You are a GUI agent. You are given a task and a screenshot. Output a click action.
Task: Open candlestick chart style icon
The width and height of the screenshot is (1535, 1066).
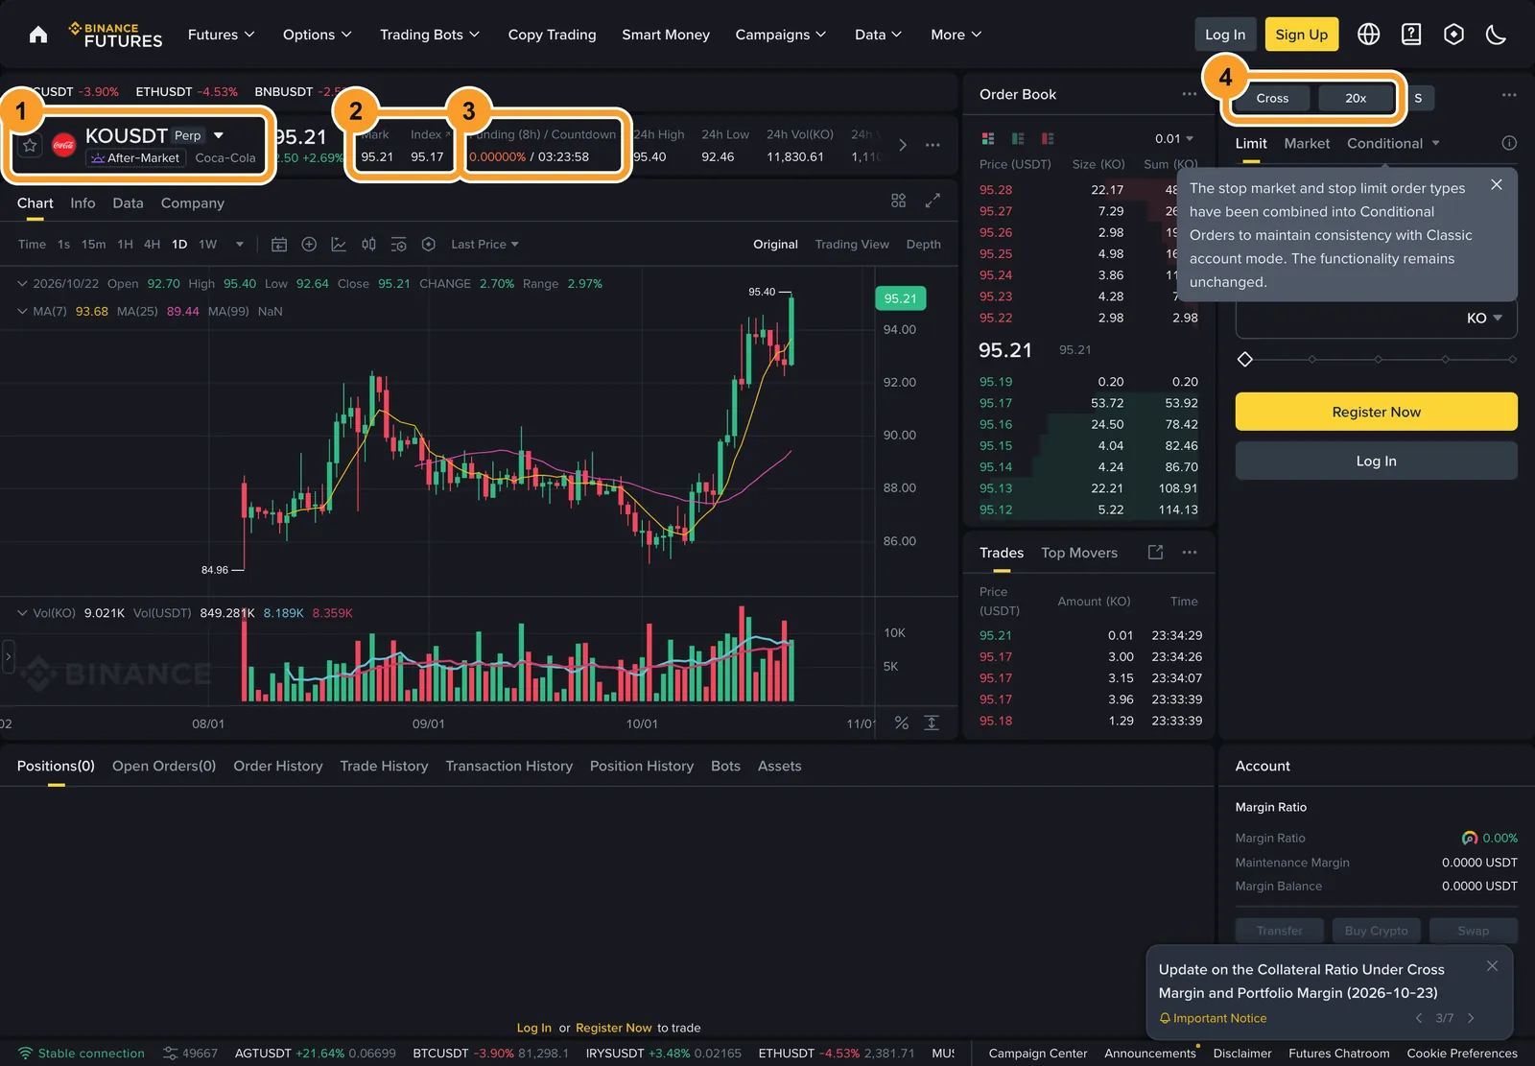click(x=368, y=245)
